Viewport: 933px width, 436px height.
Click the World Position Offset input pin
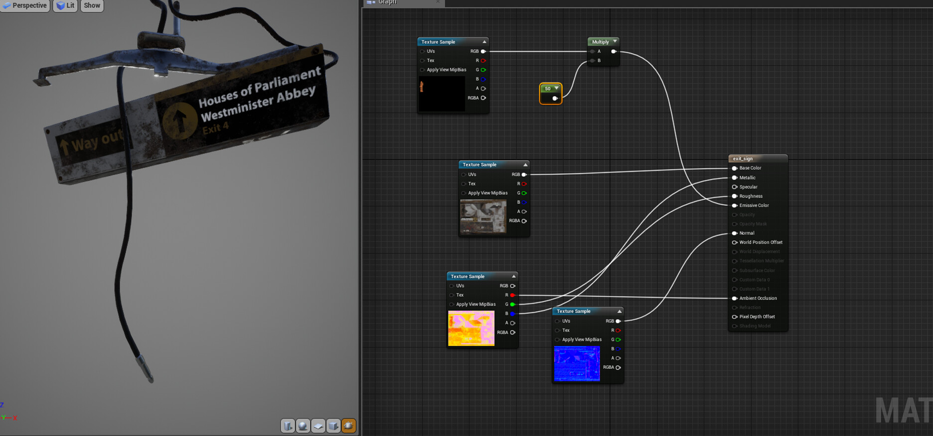click(735, 242)
